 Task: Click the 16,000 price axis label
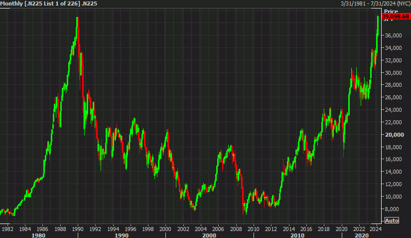[393, 159]
